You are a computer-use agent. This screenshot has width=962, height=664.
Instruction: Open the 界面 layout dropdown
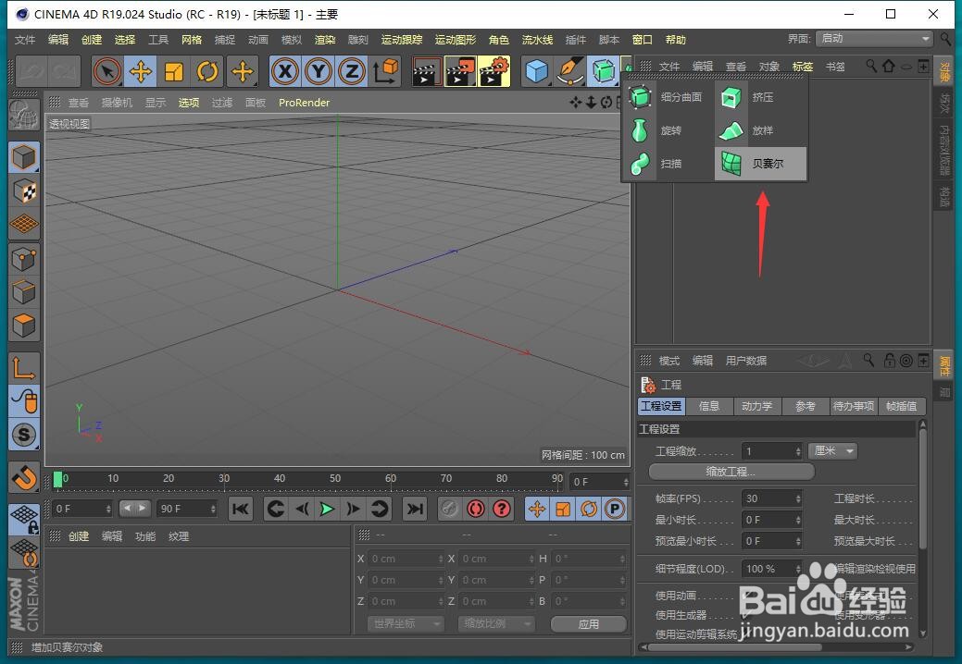(874, 39)
